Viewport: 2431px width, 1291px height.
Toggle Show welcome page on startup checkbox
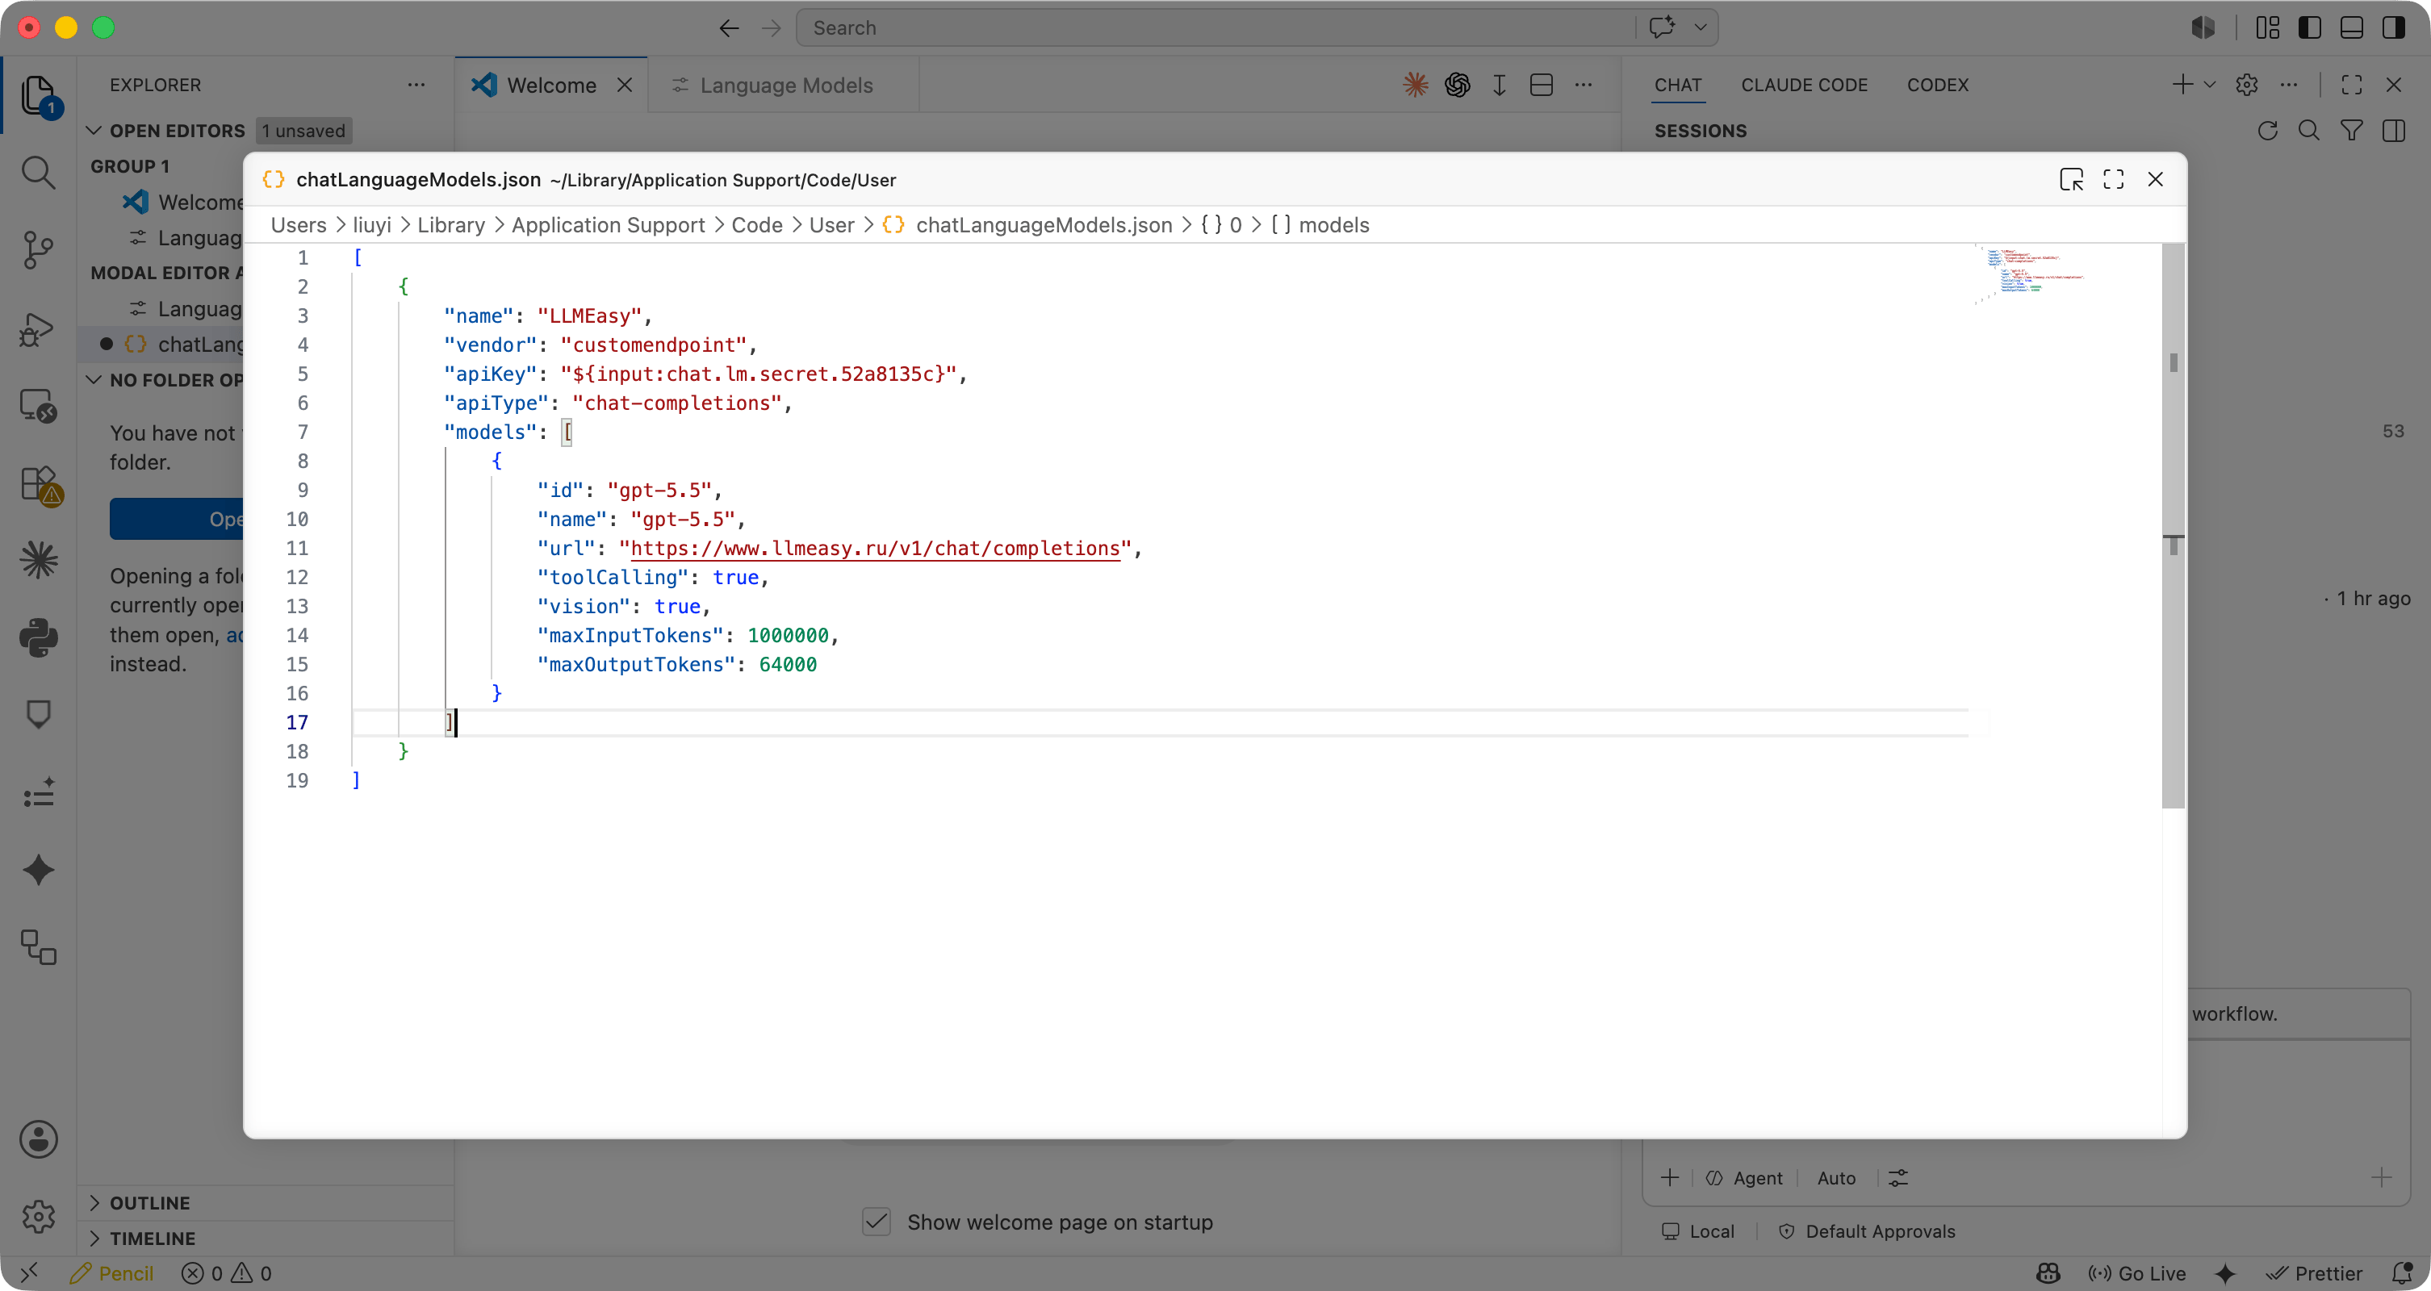coord(876,1222)
